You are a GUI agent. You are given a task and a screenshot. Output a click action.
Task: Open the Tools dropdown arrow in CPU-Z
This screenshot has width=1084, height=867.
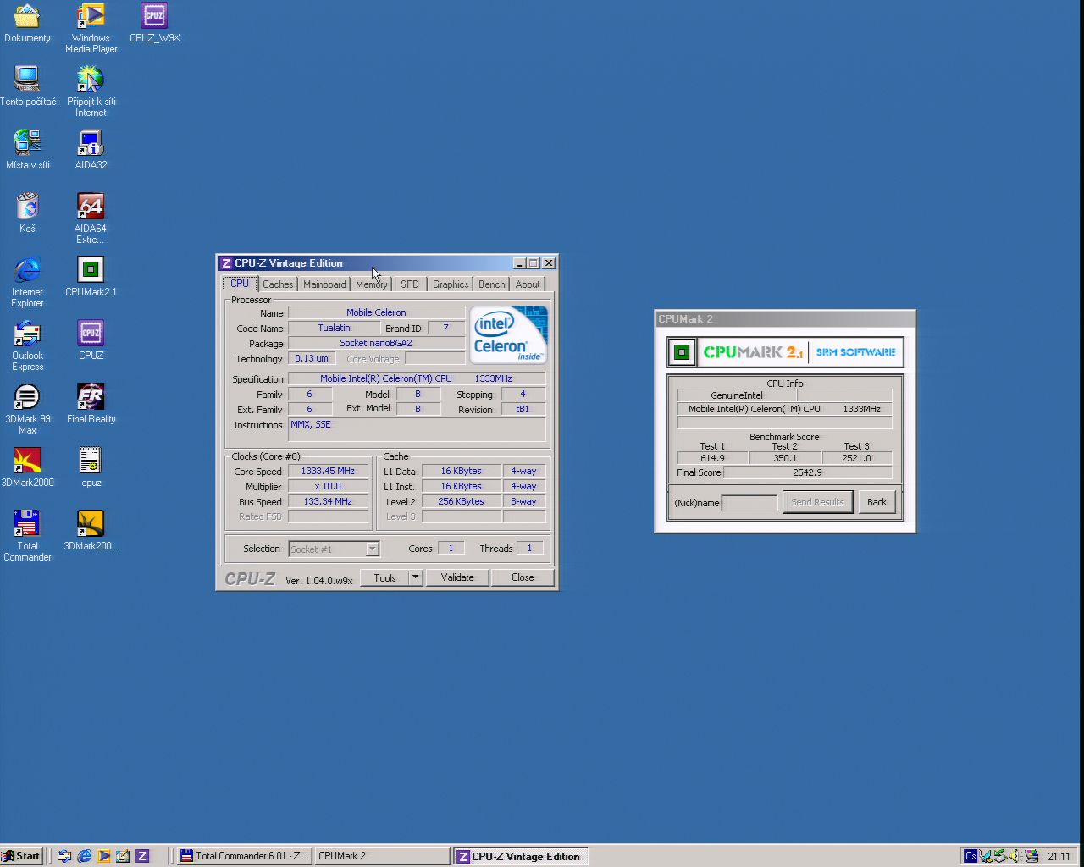pyautogui.click(x=415, y=577)
